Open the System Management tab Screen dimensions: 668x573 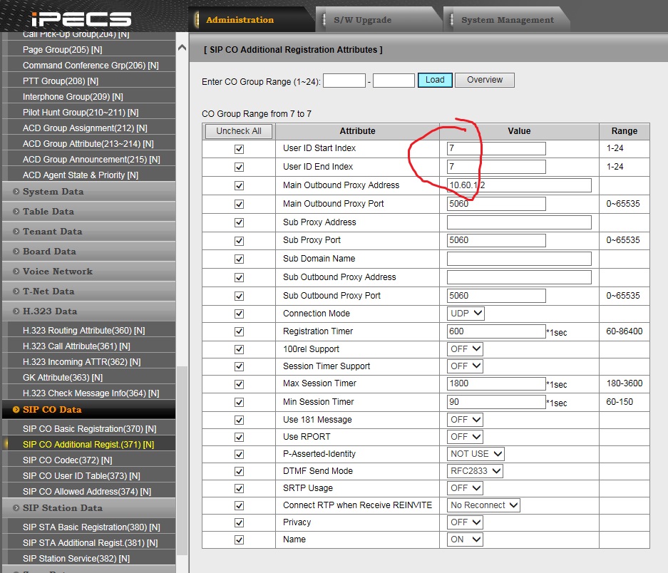(x=507, y=20)
